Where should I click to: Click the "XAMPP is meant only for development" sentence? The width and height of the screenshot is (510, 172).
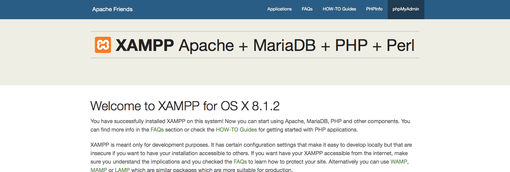149,145
